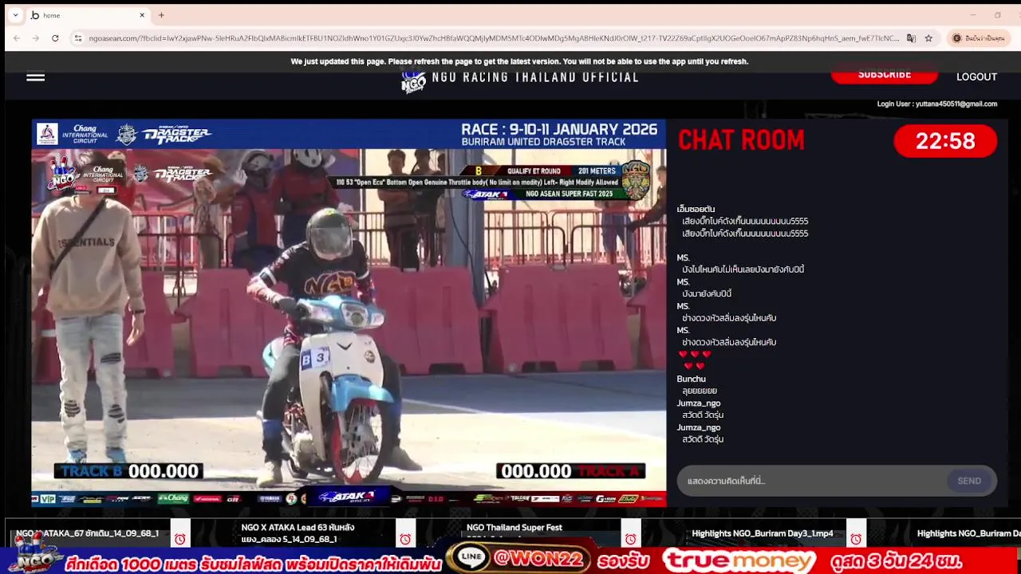The width and height of the screenshot is (1021, 574).
Task: Click the Bunchu chat username
Action: tap(691, 379)
